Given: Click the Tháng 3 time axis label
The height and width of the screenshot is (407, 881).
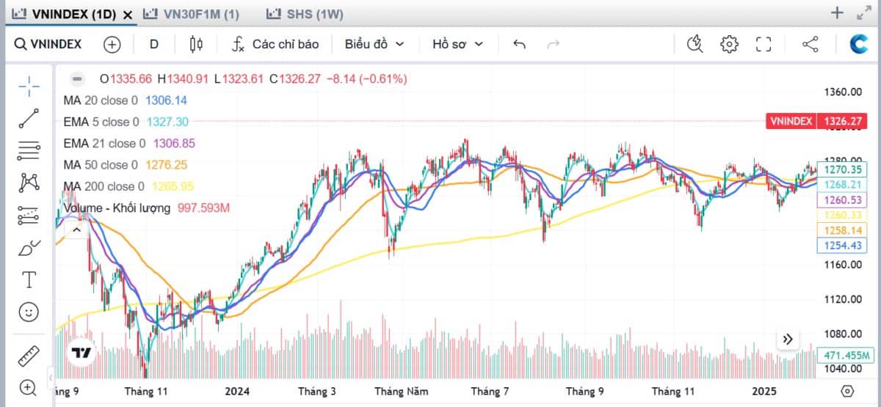Looking at the screenshot, I should tap(316, 391).
